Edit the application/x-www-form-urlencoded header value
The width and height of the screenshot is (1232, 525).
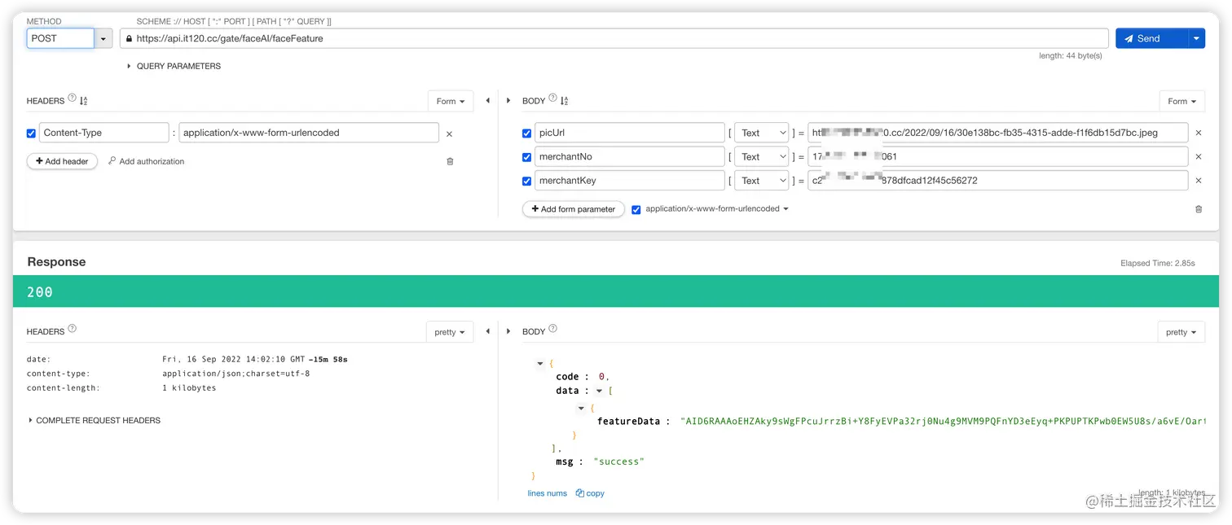click(x=309, y=133)
